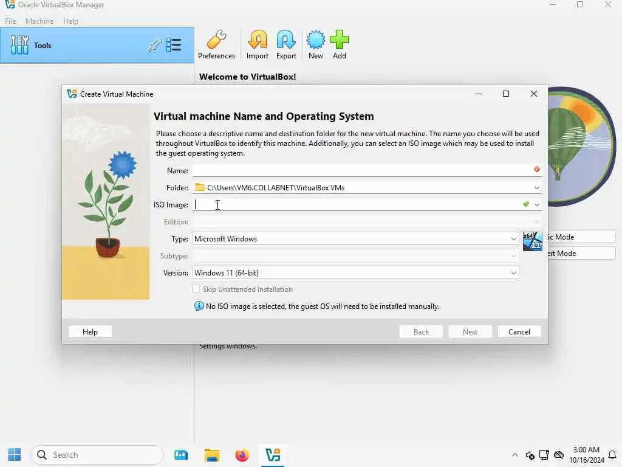Show hidden system tray icons
The height and width of the screenshot is (467, 622).
pos(514,455)
